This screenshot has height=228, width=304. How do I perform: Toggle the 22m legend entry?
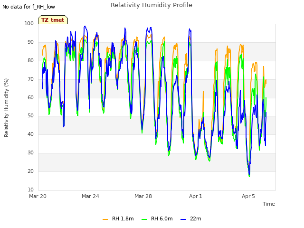pos(191,218)
